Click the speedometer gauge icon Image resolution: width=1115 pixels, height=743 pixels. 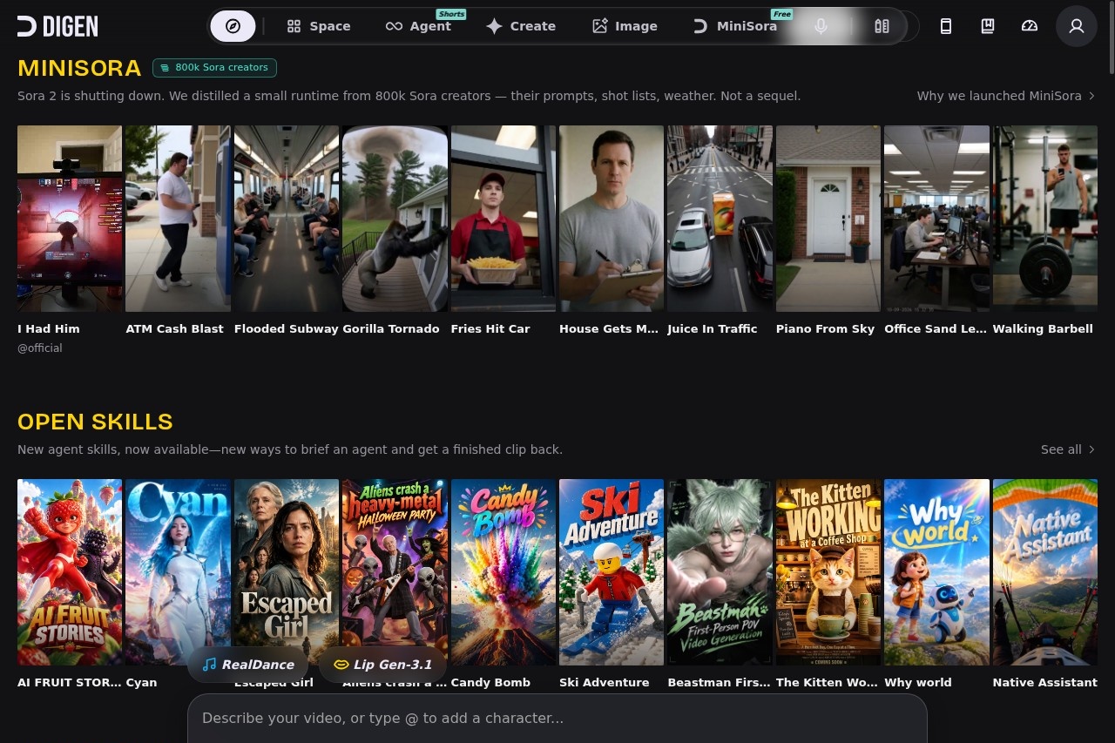(1030, 26)
